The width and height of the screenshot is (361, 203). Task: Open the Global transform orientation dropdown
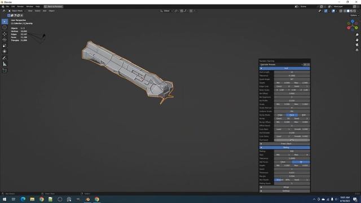click(166, 11)
